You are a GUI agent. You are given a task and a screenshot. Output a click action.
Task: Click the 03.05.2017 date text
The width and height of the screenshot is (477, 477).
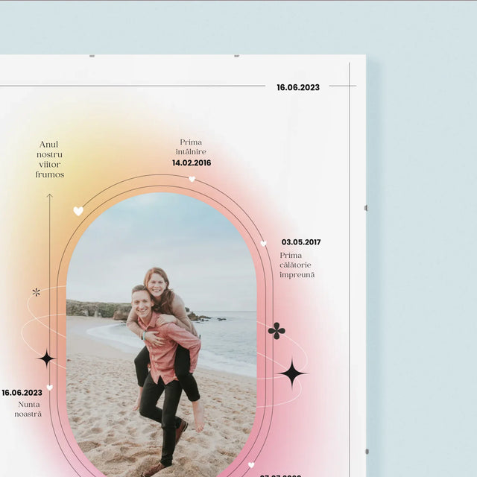pos(301,242)
